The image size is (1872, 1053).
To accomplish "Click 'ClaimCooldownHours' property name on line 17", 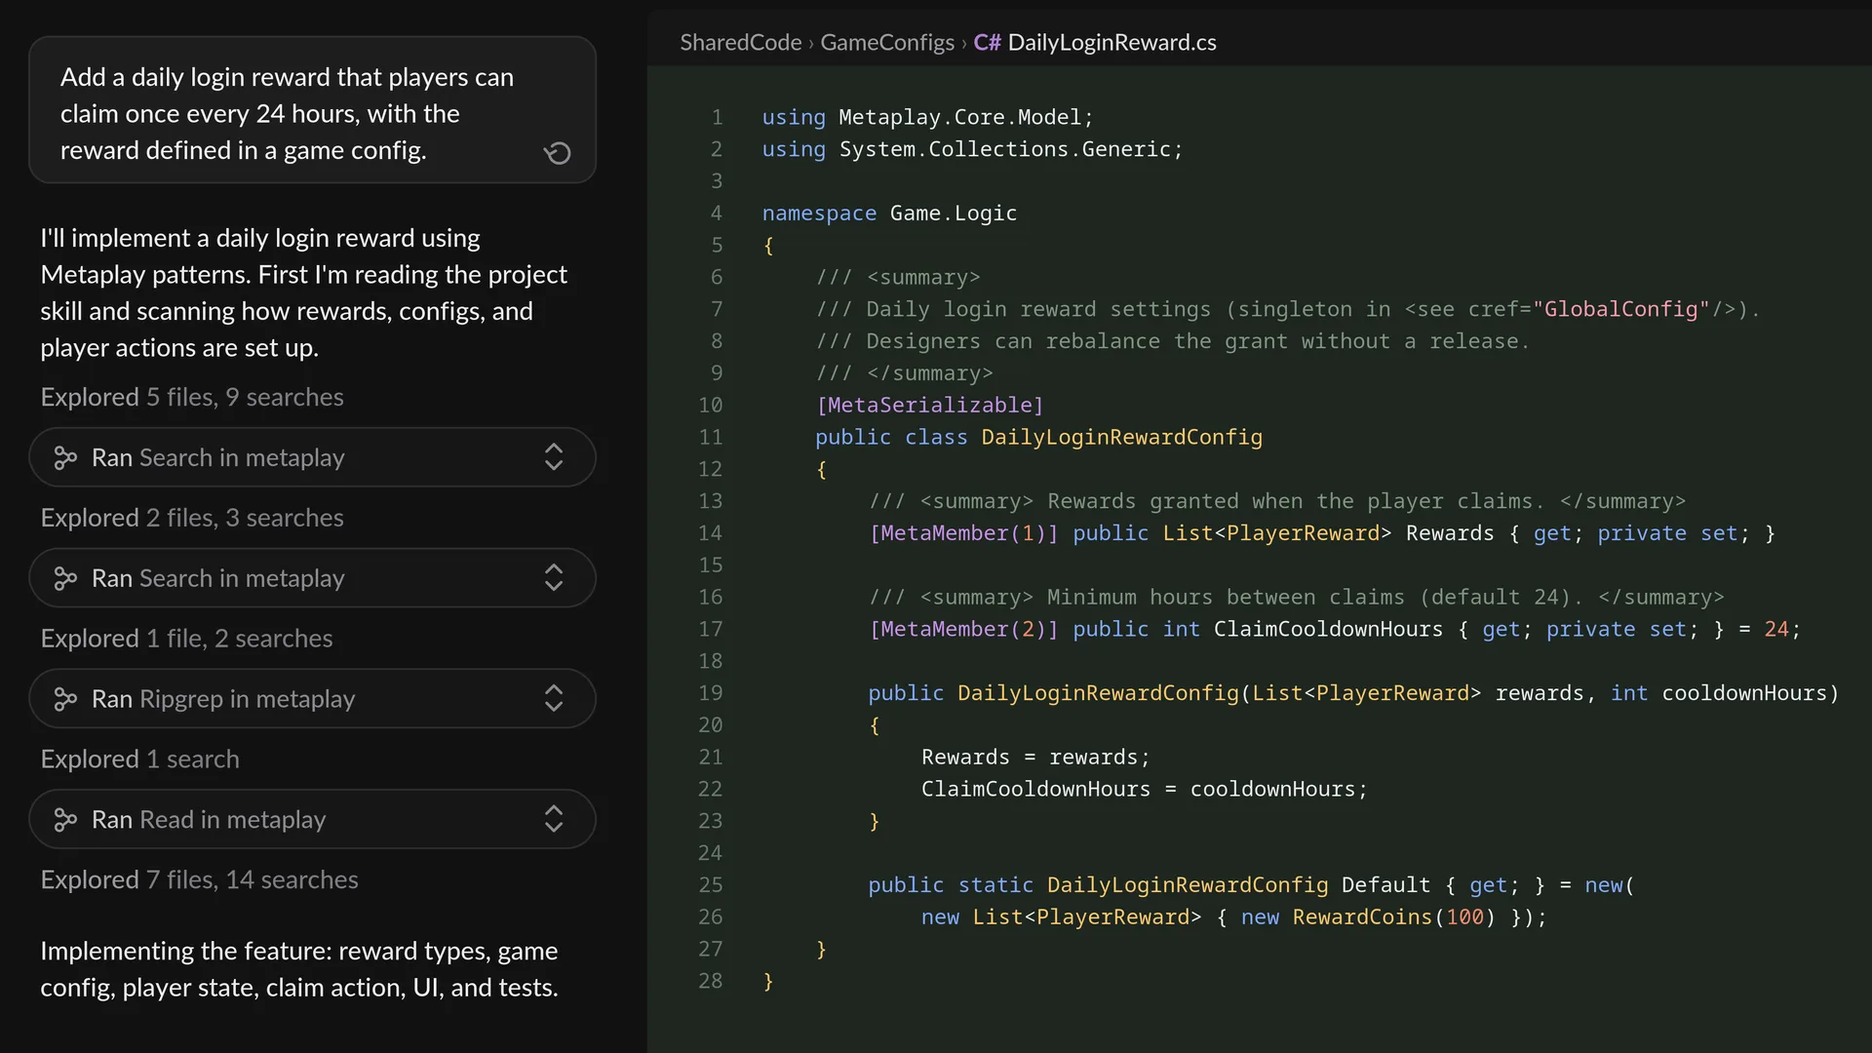I will coord(1328,629).
